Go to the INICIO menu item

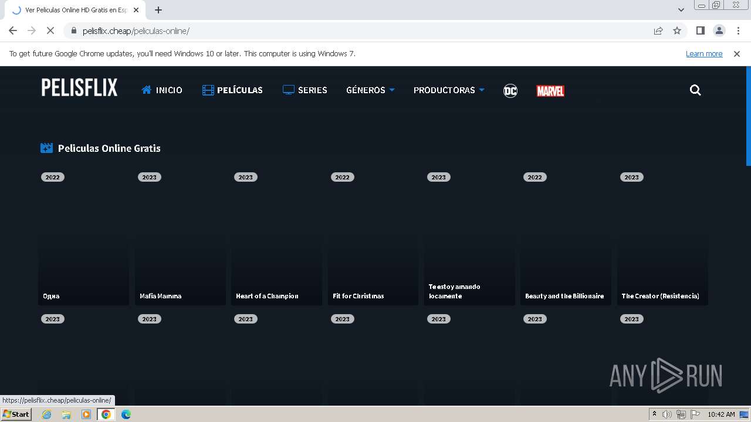point(162,90)
